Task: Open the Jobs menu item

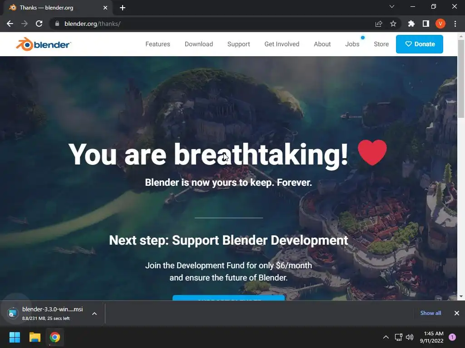Action: 352,44
